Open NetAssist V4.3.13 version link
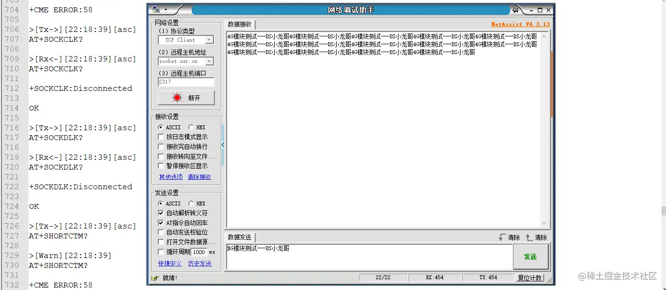This screenshot has width=666, height=290. 521,24
